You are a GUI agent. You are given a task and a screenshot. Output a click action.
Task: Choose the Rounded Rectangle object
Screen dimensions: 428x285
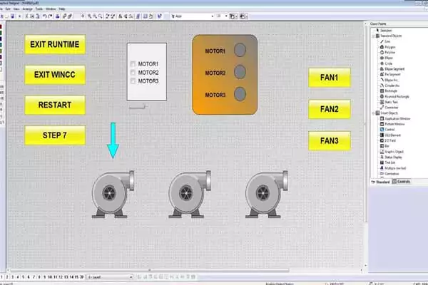coord(394,97)
